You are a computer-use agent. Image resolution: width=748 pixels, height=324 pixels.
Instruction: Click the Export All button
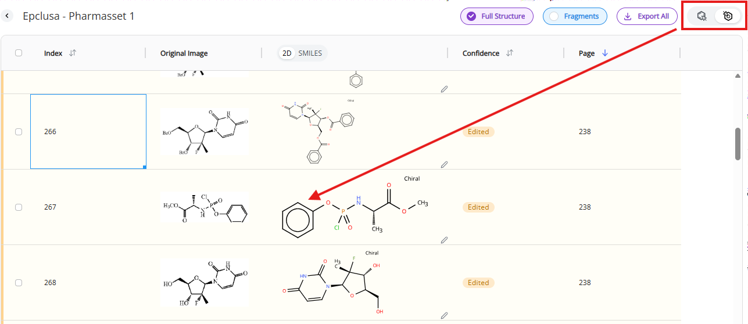tap(646, 16)
